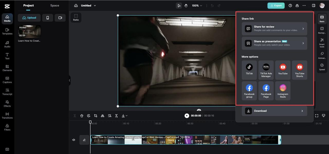Click the reverse playback speed icon in timeline toolbar
The image size is (329, 154).
point(89,116)
